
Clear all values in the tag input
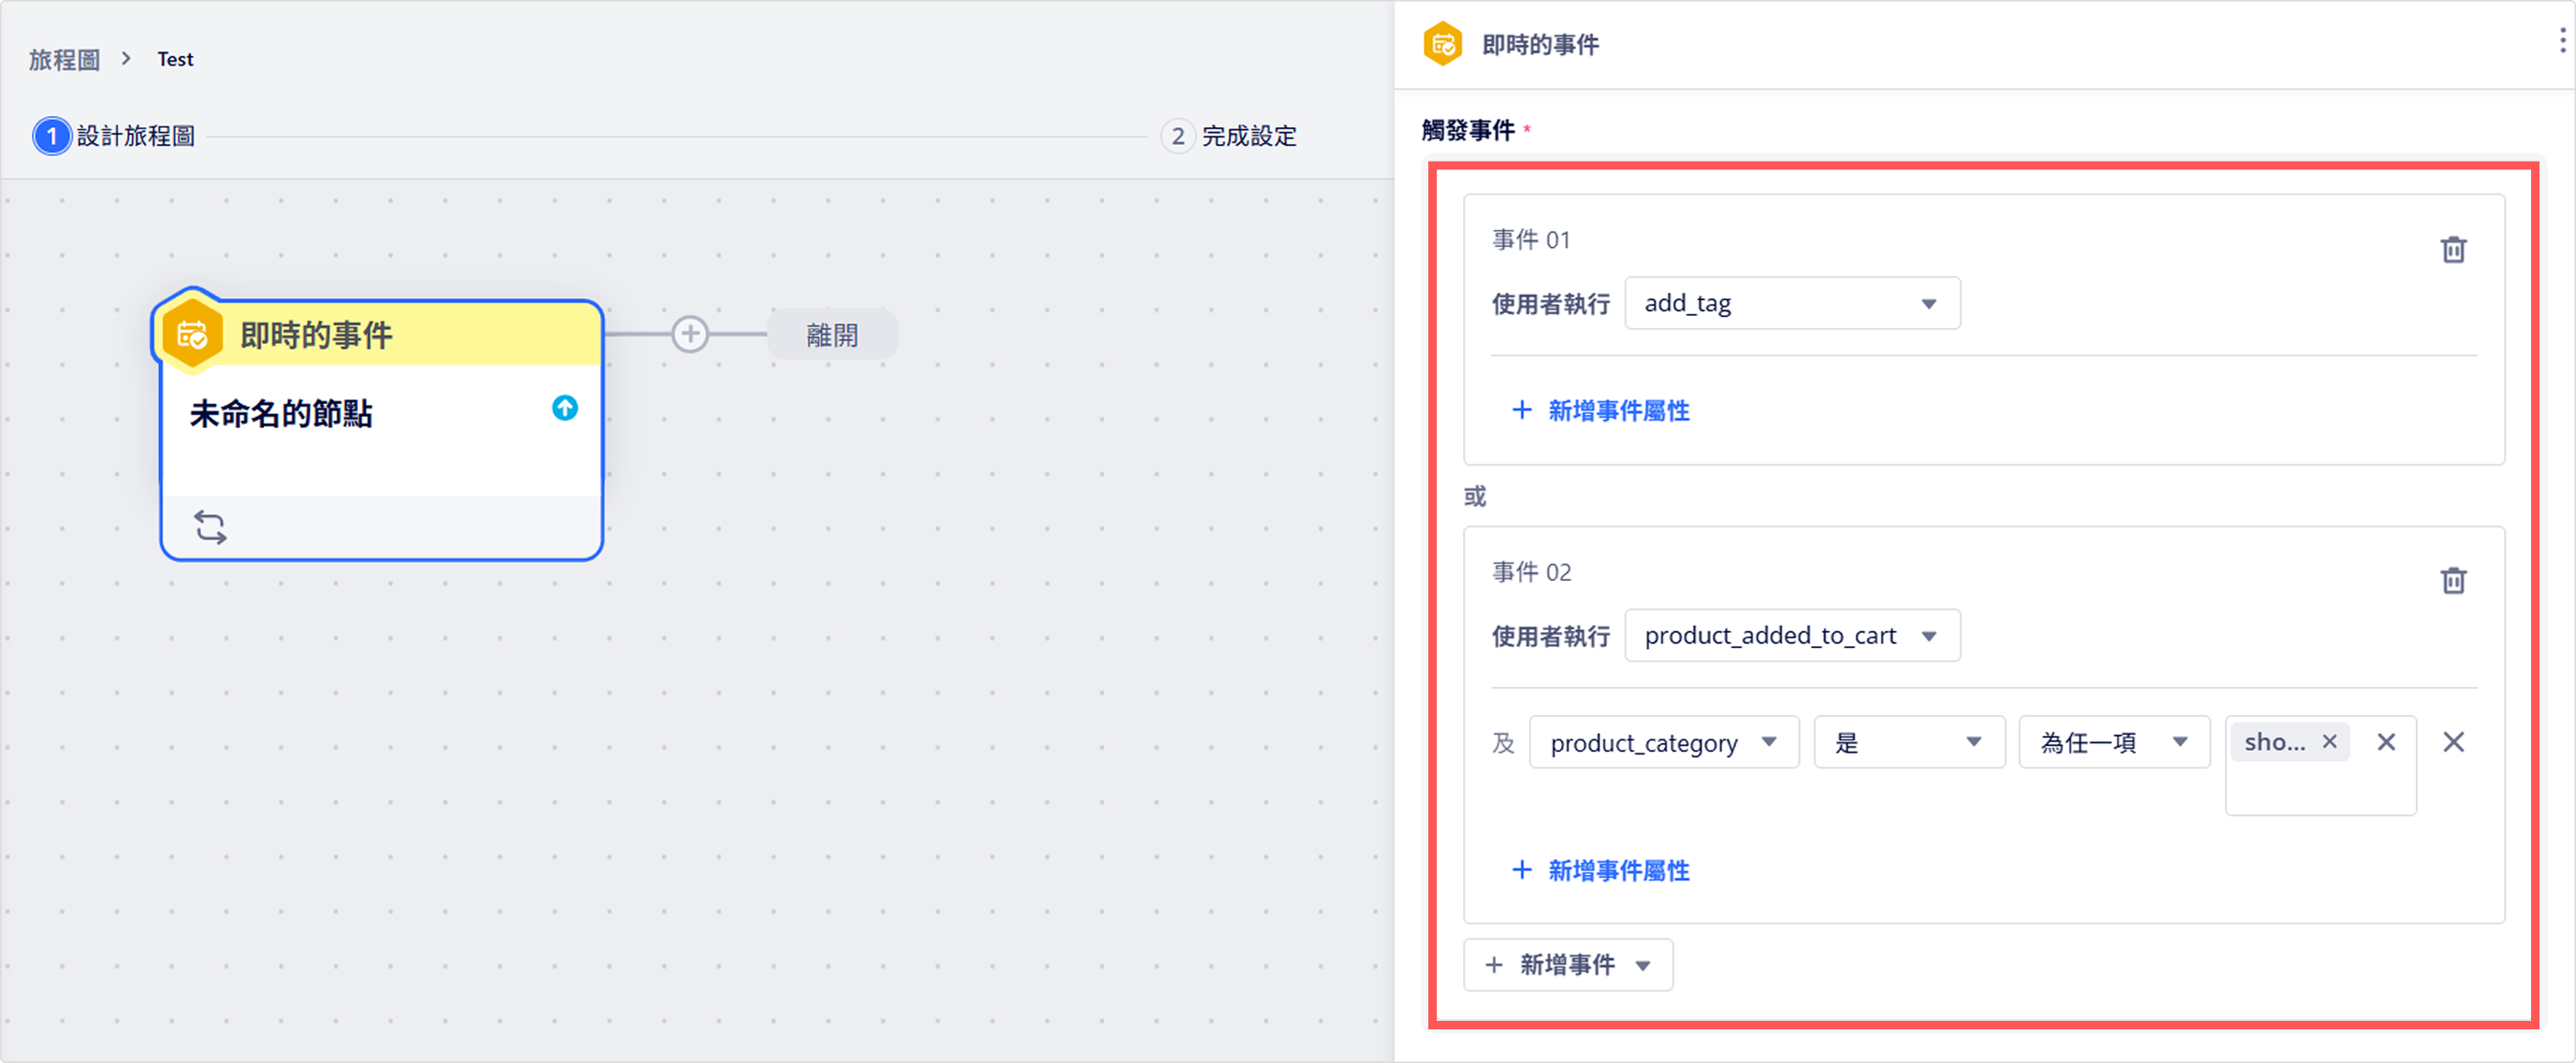2386,741
